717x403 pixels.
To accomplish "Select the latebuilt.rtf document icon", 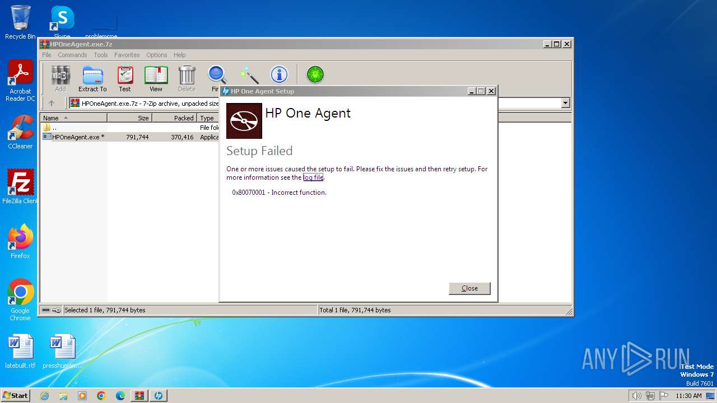I will coord(20,352).
